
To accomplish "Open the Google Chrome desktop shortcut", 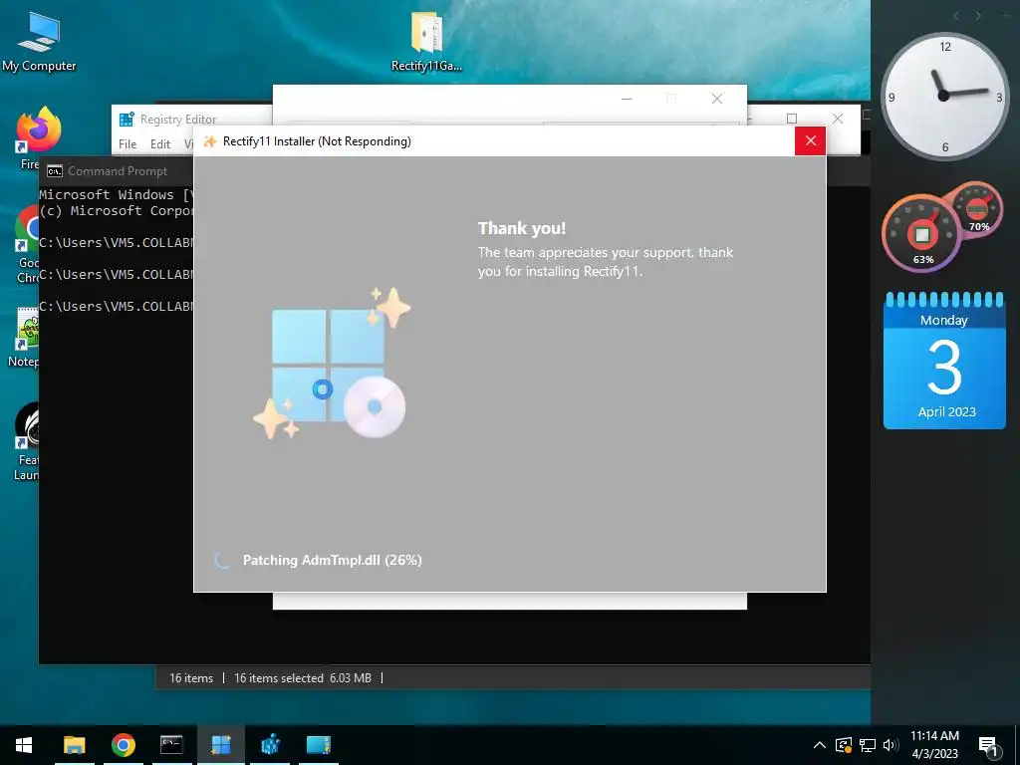I will coord(27,245).
